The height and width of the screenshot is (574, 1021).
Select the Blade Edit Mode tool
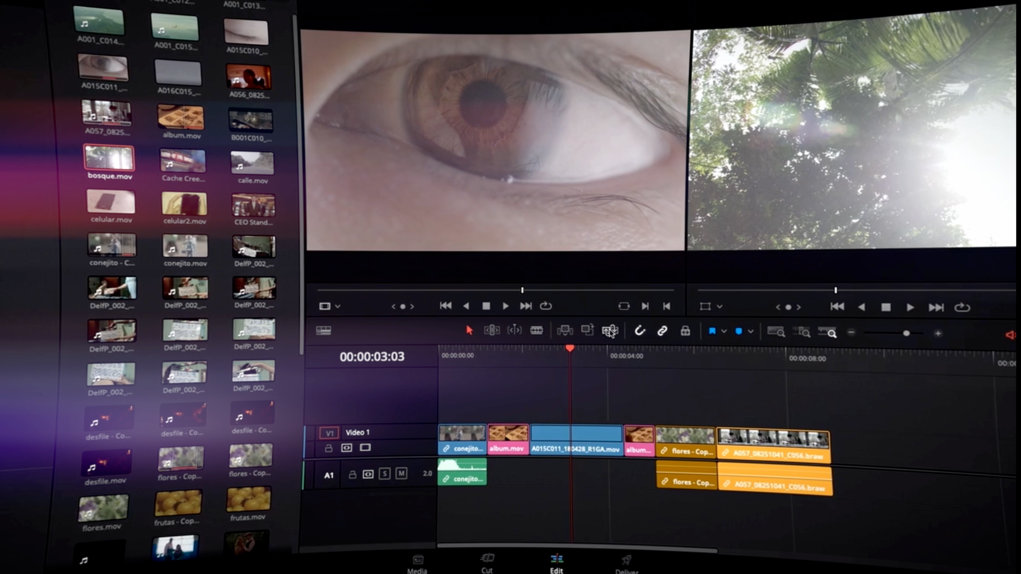[536, 330]
